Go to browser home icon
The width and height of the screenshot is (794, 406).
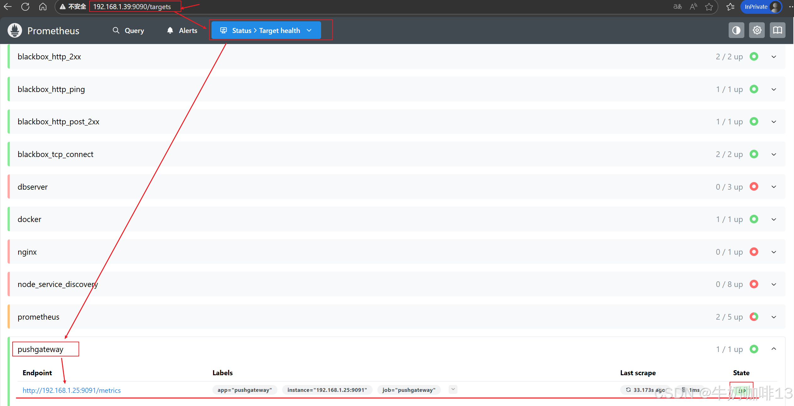point(43,7)
